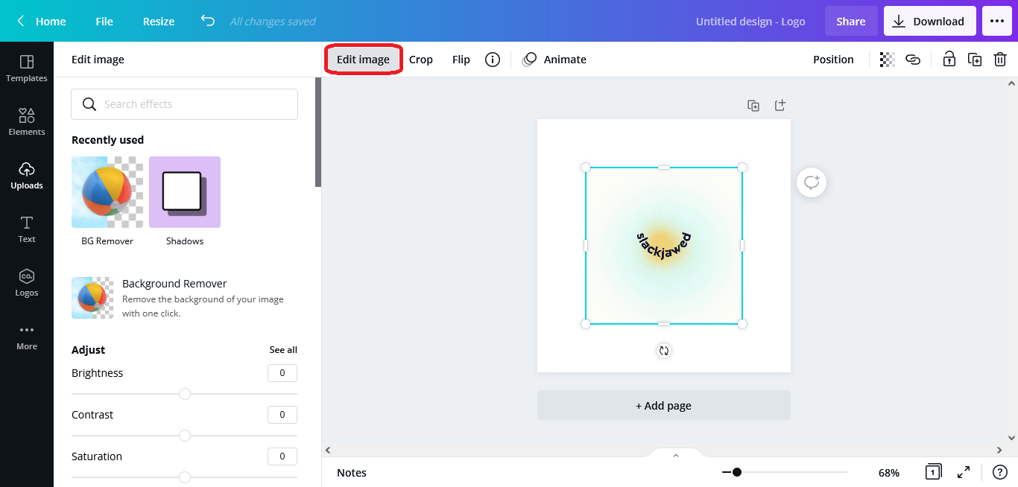The width and height of the screenshot is (1018, 487).
Task: Expand the Notes panel
Action: point(675,454)
